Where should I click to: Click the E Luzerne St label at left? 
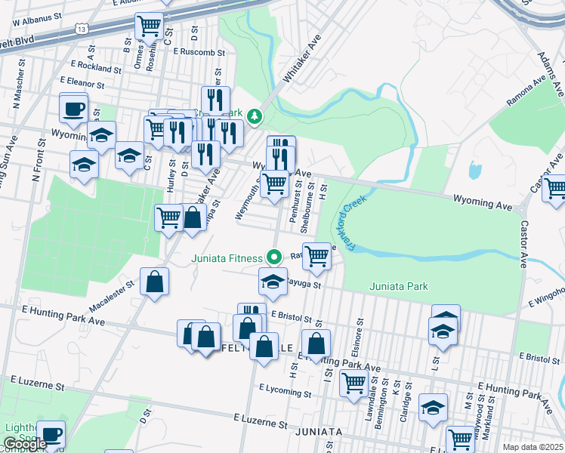point(38,384)
